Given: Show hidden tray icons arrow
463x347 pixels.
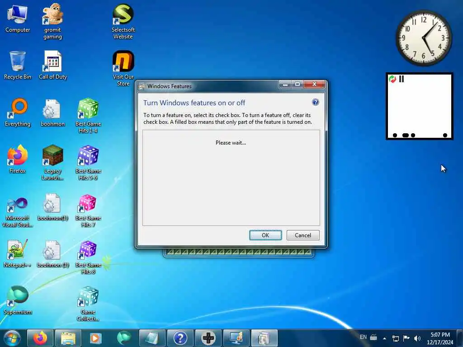Looking at the screenshot, I should (384, 338).
